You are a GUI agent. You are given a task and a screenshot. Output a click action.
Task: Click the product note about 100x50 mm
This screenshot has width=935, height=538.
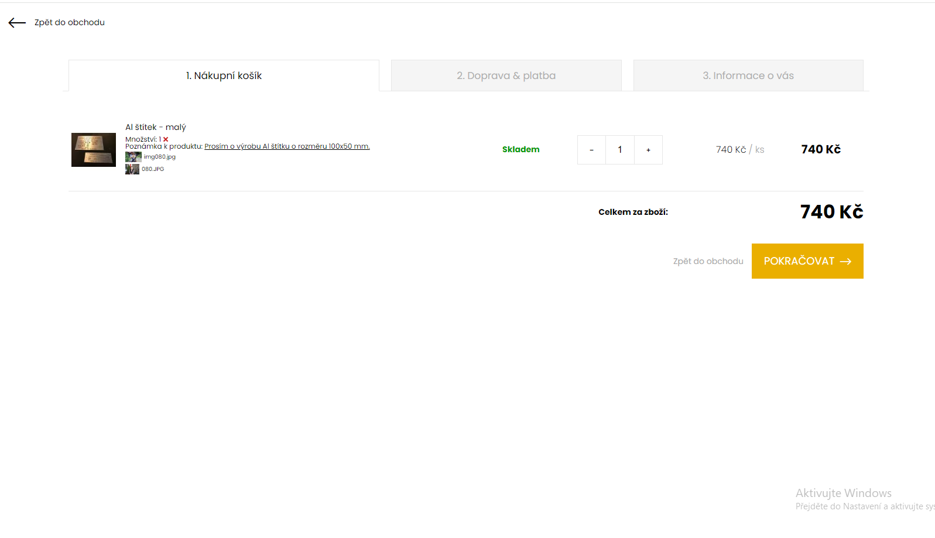point(287,146)
